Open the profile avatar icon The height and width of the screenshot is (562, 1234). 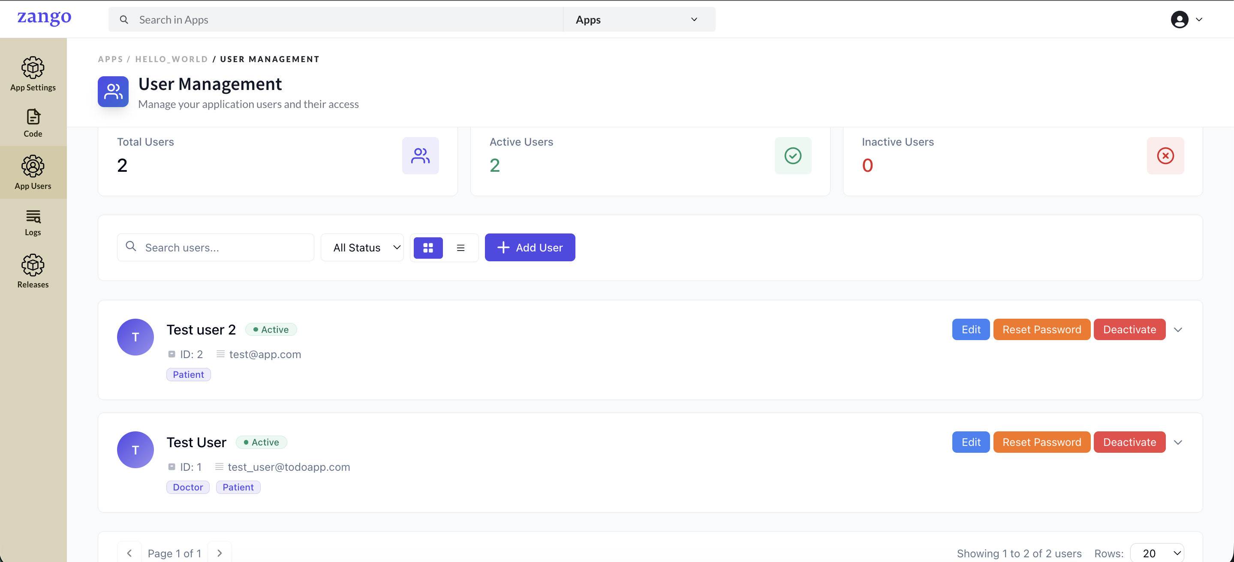point(1180,20)
